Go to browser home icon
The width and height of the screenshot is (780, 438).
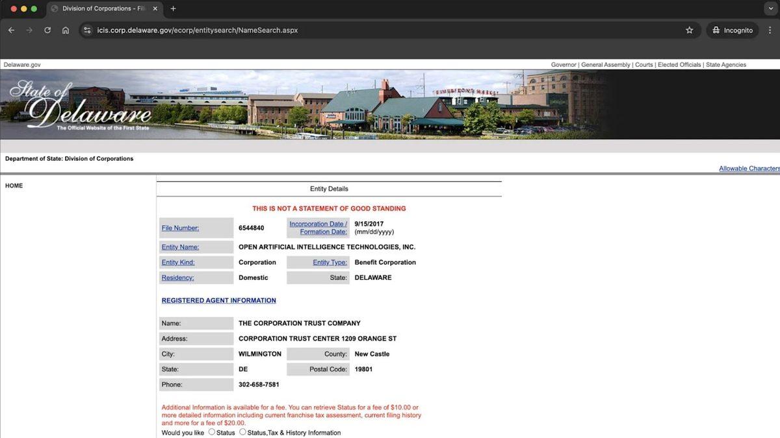(x=66, y=30)
